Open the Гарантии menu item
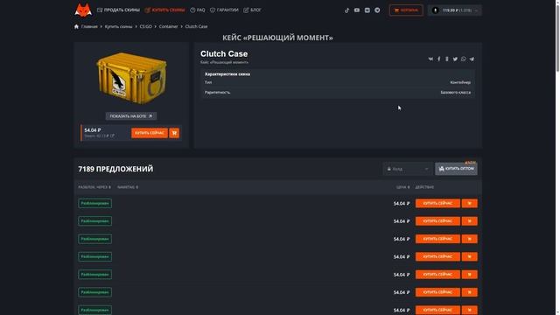Screen dimensions: 560x315 (224, 10)
